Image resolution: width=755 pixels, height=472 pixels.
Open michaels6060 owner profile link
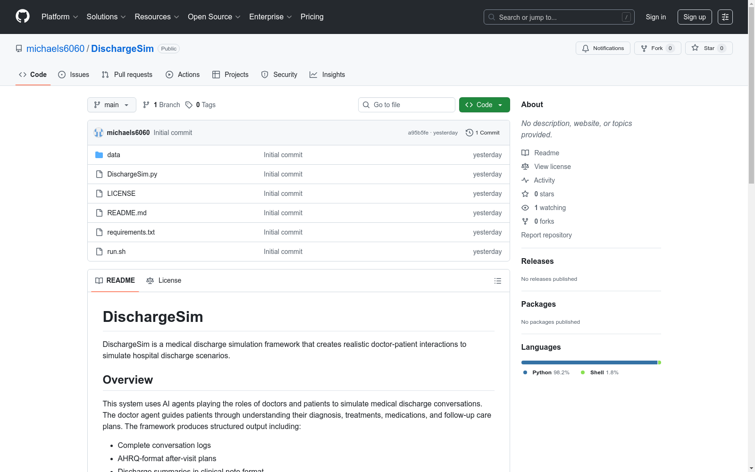tap(55, 49)
